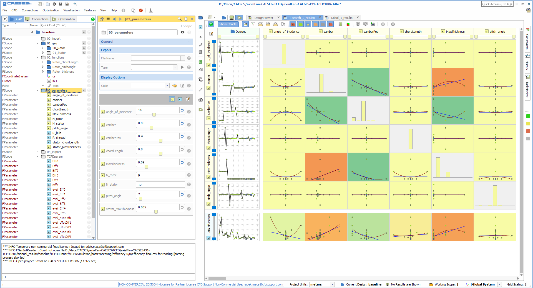Export results table as CSV

(268, 24)
